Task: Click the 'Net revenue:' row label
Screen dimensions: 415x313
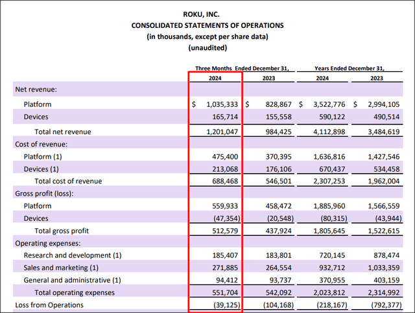Action: (x=36, y=89)
